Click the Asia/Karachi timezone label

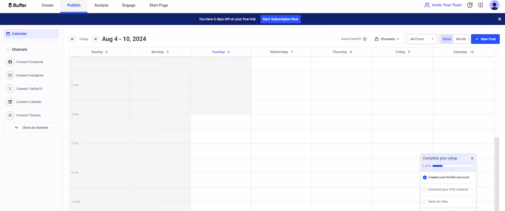351,39
